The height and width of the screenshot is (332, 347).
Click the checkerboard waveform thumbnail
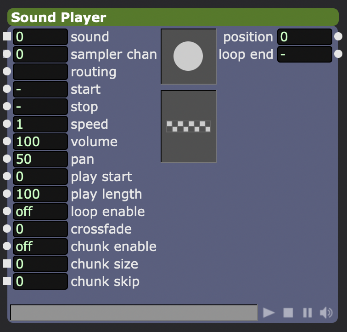188,126
